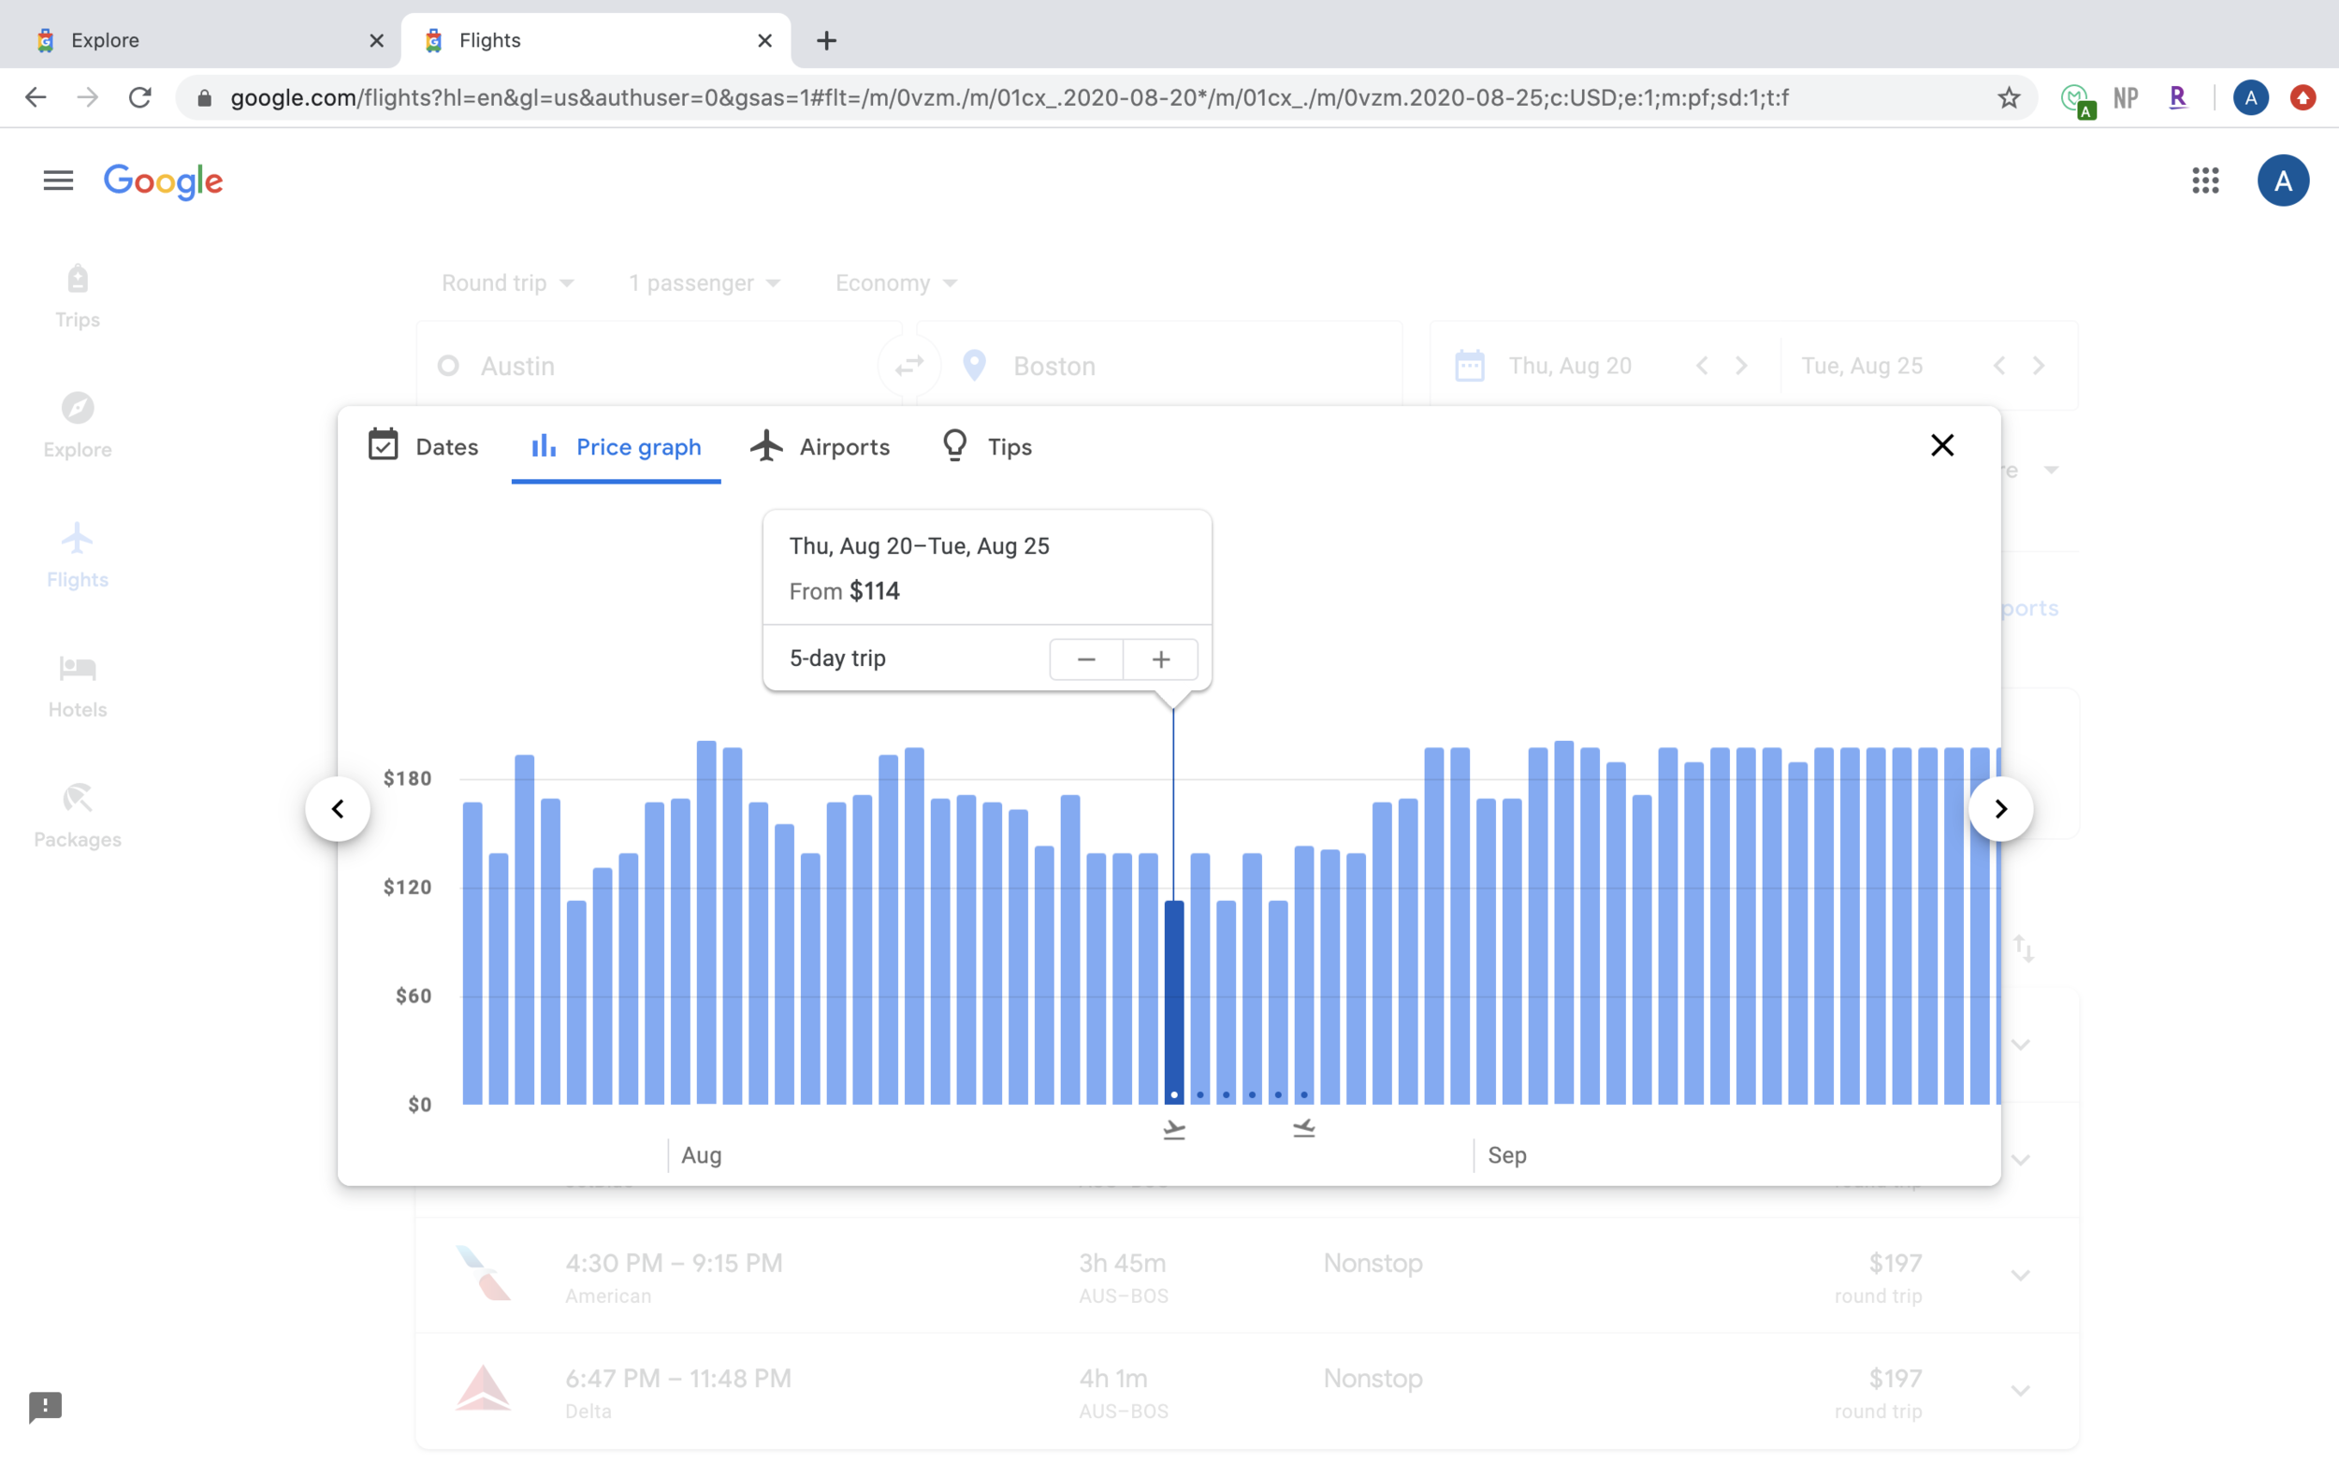
Task: Show later dates with the right arrow
Action: [1999, 808]
